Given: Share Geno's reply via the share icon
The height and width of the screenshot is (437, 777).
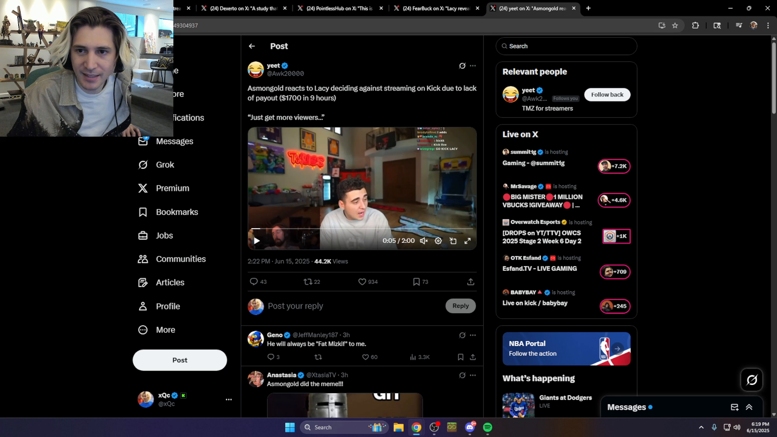Looking at the screenshot, I should click(472, 357).
